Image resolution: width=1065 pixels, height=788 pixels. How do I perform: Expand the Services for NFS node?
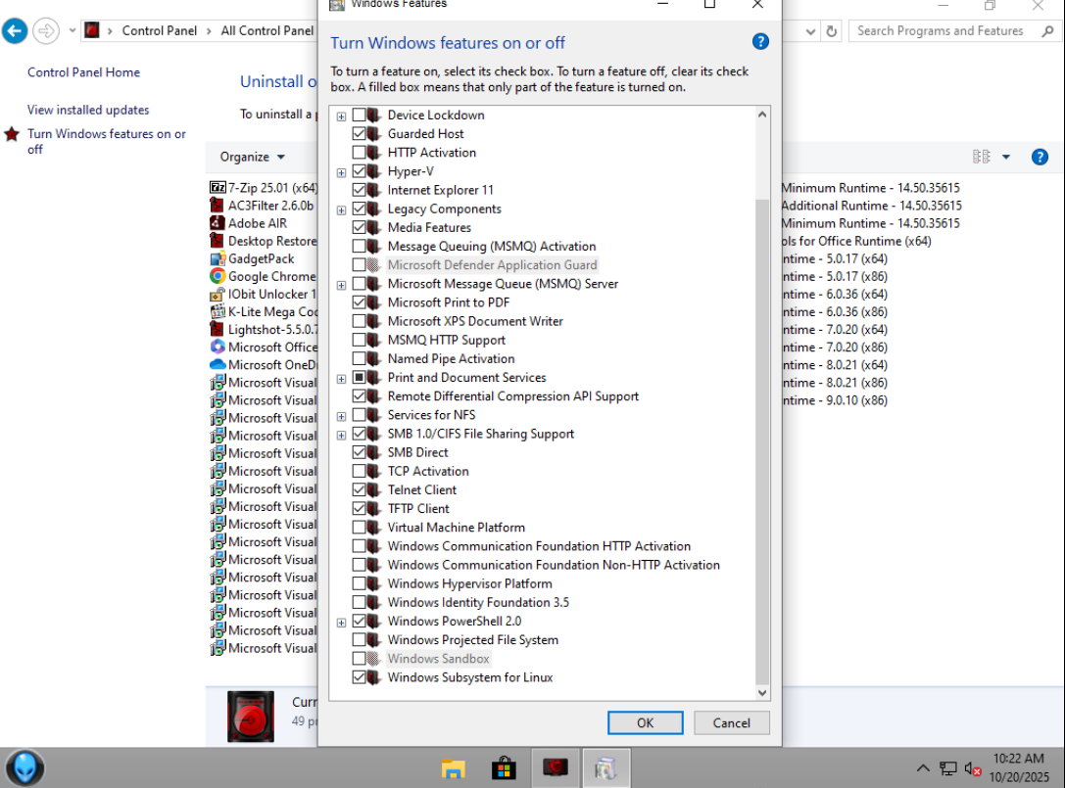pos(341,416)
